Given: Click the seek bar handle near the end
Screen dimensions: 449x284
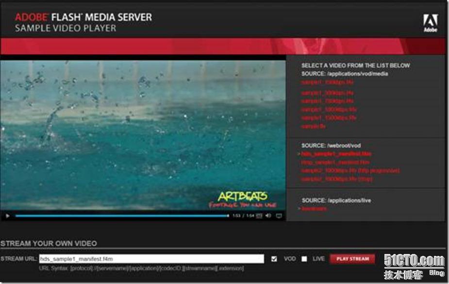Looking at the screenshot, I should pyautogui.click(x=228, y=216).
